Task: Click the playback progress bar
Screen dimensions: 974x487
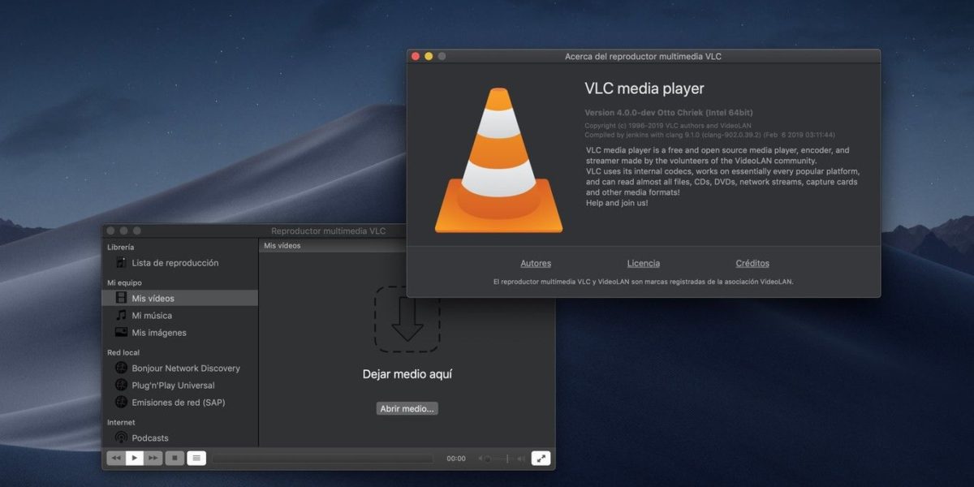Action: point(323,459)
